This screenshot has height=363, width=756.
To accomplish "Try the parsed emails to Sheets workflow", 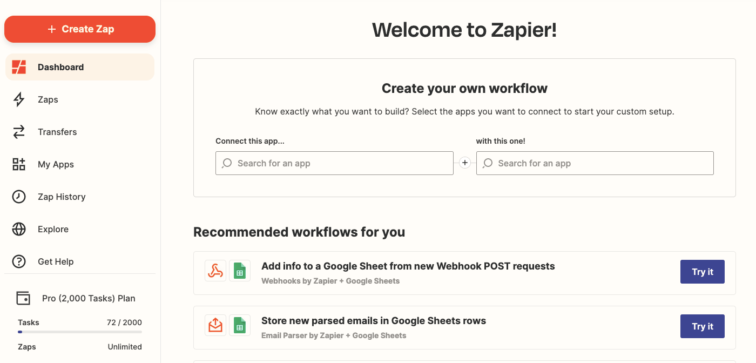I will 702,326.
